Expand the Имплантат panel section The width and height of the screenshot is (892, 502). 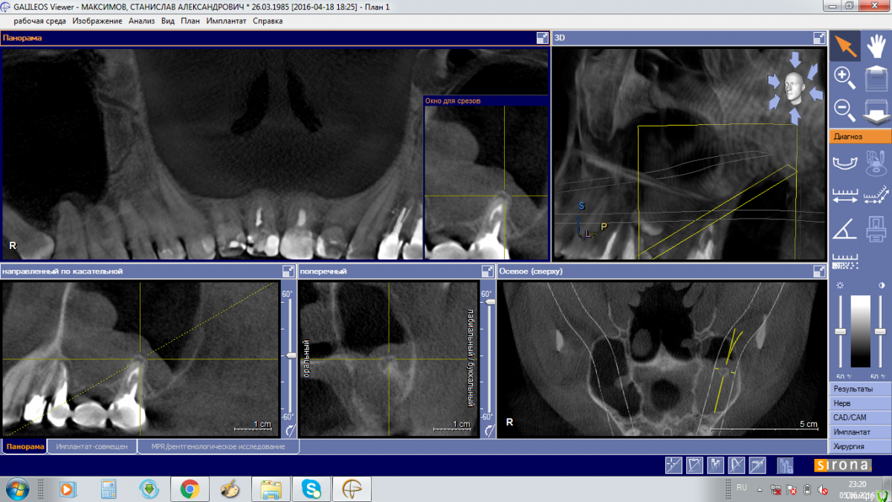(x=860, y=432)
